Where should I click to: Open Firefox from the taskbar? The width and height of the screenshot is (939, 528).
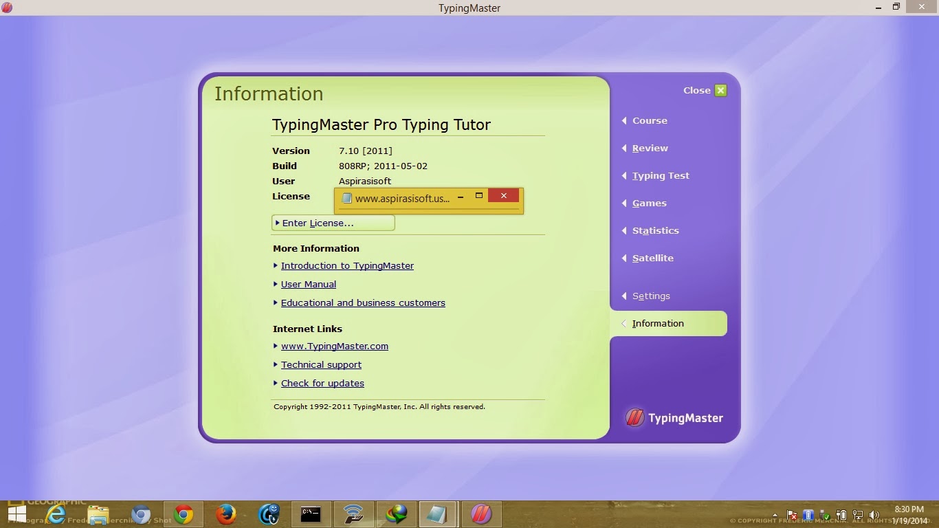tap(226, 514)
